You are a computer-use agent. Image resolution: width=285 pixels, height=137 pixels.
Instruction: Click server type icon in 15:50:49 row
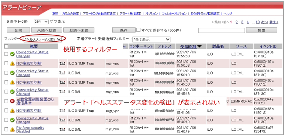click(x=62, y=73)
